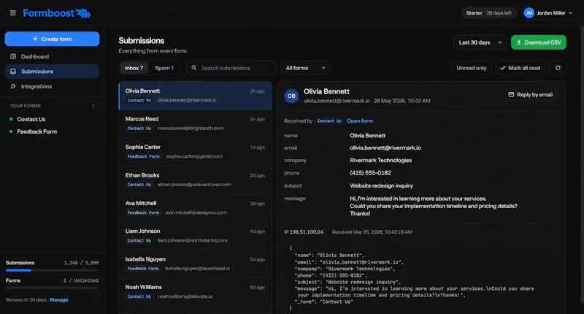Expand the Jordan Miller account menu
584x314 pixels.
coord(549,13)
